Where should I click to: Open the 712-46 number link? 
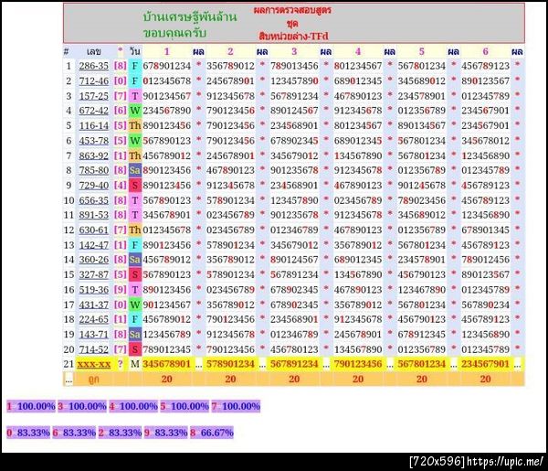pos(94,80)
